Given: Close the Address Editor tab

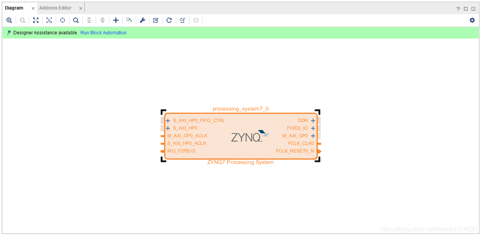Looking at the screenshot, I should click(81, 8).
